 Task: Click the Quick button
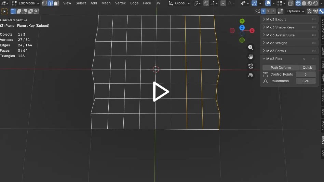[307, 68]
